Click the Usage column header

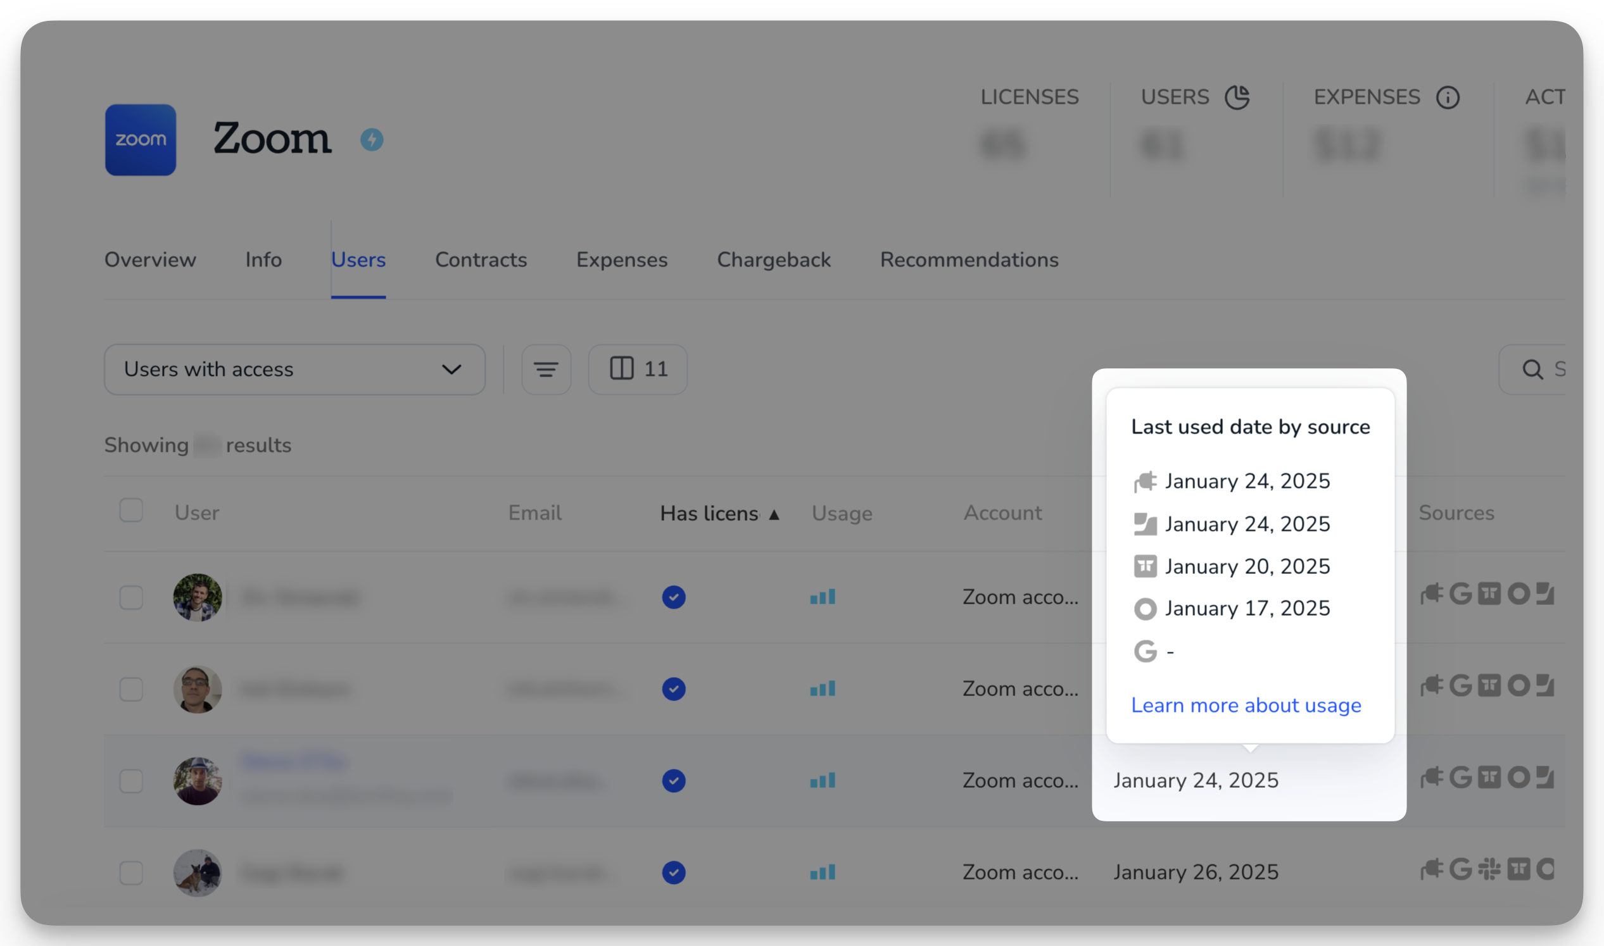842,513
